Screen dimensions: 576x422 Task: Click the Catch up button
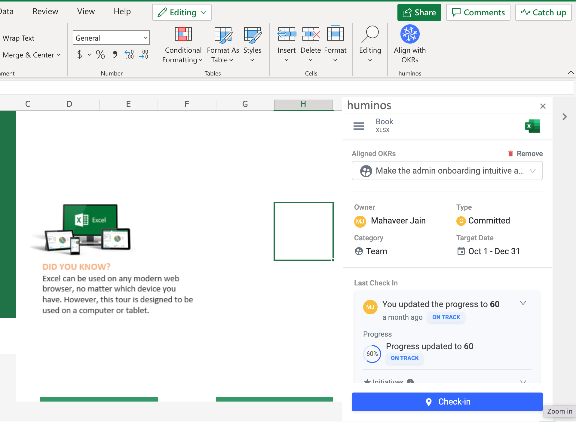544,12
